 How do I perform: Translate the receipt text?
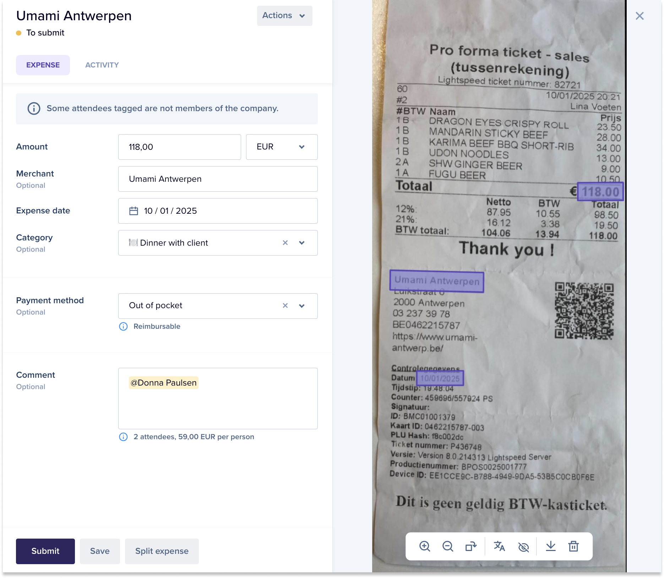tap(499, 546)
